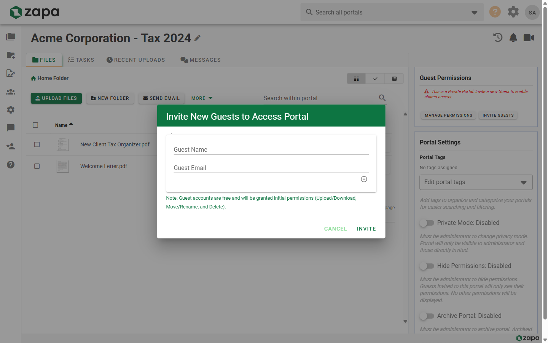The width and height of the screenshot is (548, 343).
Task: Expand the Search all portals dropdown arrow
Action: [475, 13]
